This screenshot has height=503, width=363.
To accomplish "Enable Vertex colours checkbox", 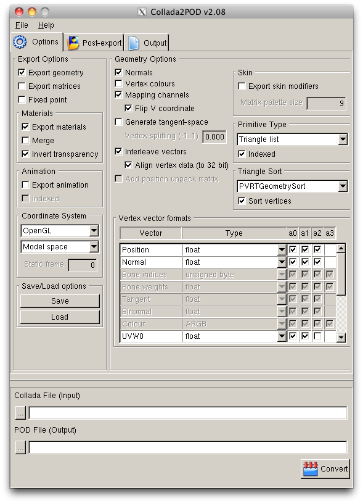I will 118,84.
